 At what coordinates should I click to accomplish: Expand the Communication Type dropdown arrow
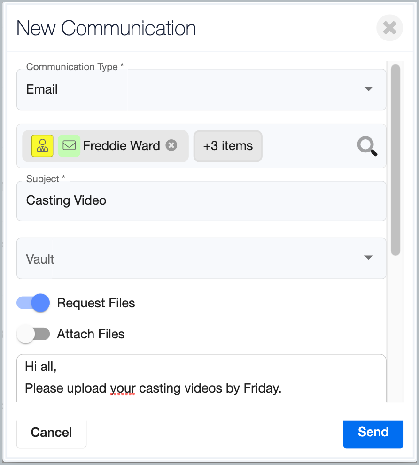click(x=368, y=89)
